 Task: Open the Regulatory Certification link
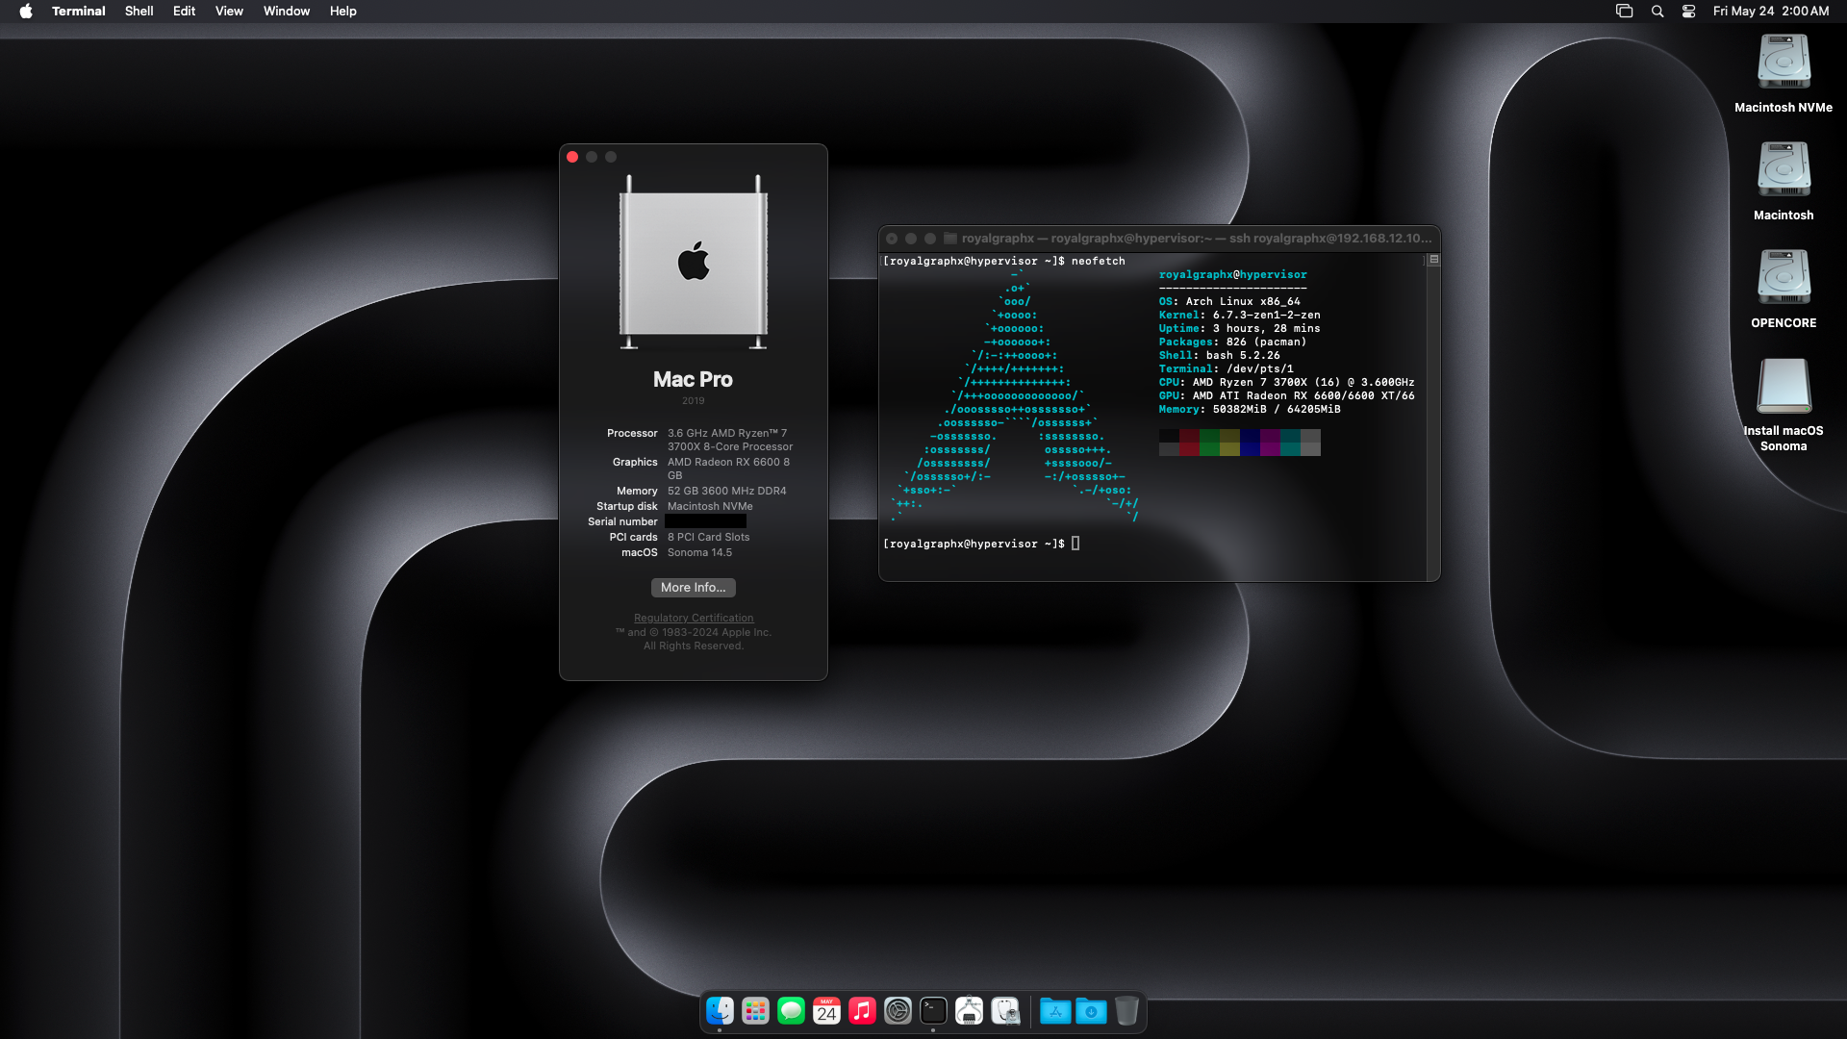[694, 618]
